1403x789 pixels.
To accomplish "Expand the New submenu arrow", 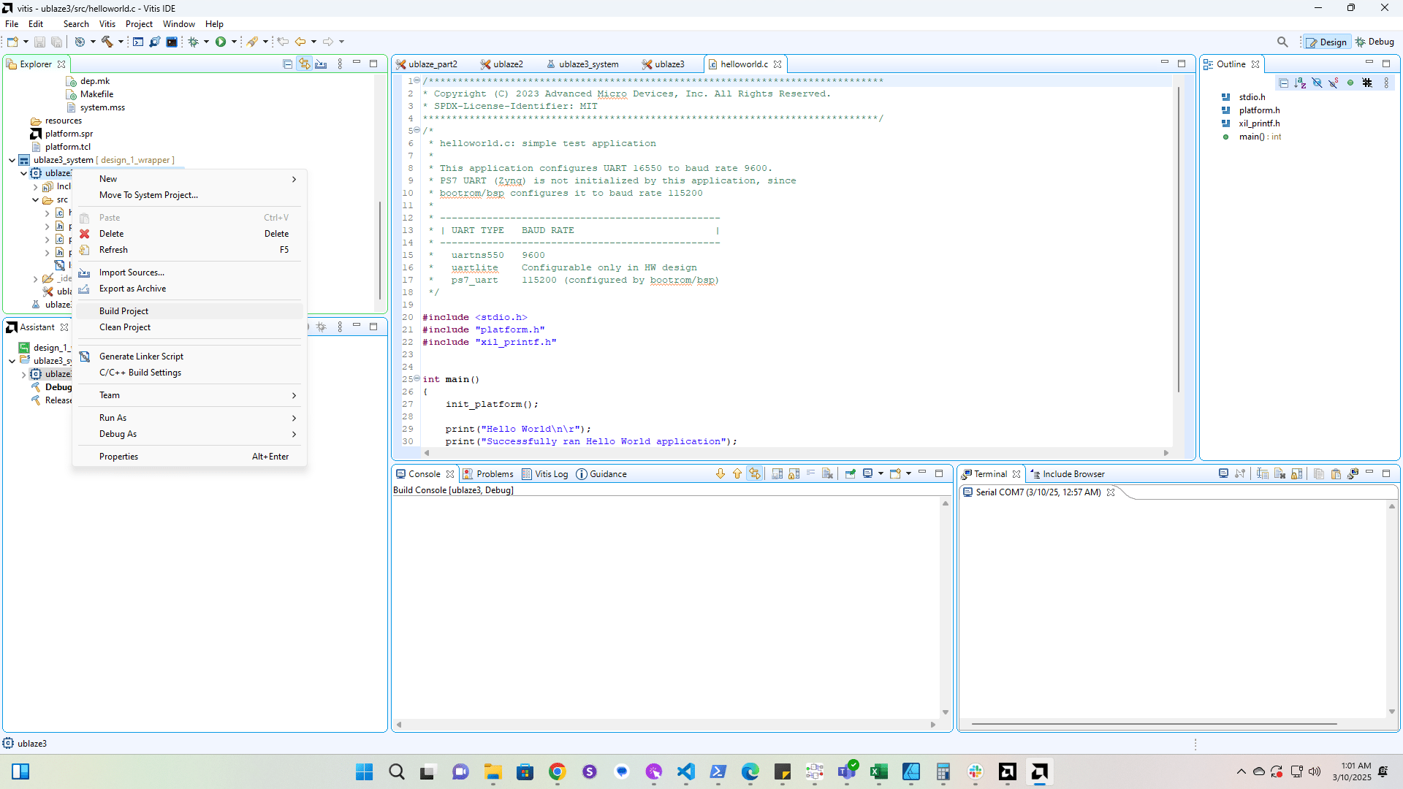I will tap(294, 179).
